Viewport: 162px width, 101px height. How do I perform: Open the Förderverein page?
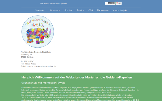pos(103,10)
